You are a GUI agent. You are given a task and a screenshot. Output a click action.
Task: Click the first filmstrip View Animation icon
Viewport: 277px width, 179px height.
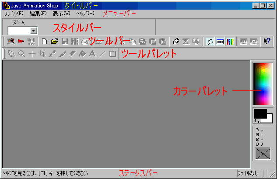coord(243,42)
